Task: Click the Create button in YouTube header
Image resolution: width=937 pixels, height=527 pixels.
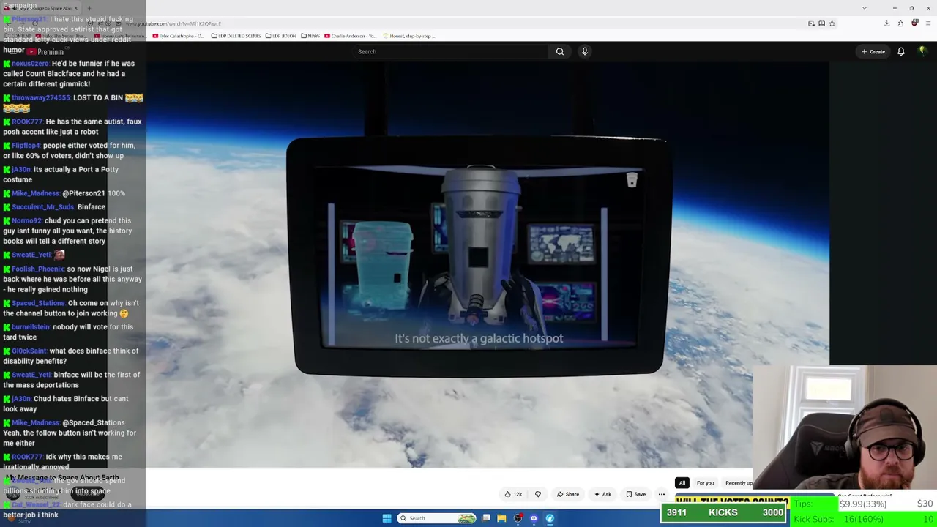Action: [x=873, y=51]
